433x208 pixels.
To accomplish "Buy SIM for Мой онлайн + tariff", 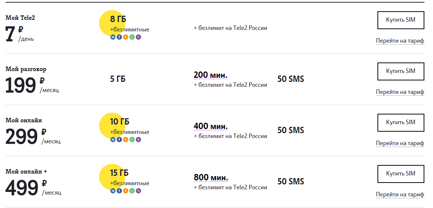I will 401,174.
